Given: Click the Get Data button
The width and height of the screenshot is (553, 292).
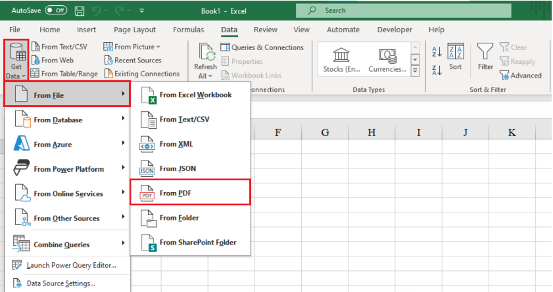Looking at the screenshot, I should point(16,60).
